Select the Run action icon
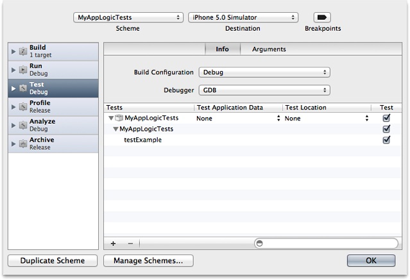This screenshot has width=410, height=280. (x=24, y=70)
